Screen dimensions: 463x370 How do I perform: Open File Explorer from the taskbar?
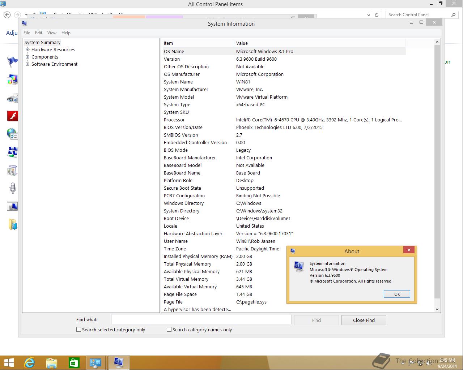[x=51, y=363]
